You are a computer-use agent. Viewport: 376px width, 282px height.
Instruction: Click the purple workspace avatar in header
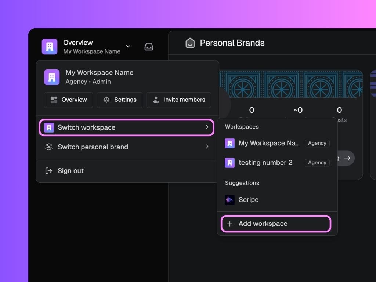[x=50, y=47]
